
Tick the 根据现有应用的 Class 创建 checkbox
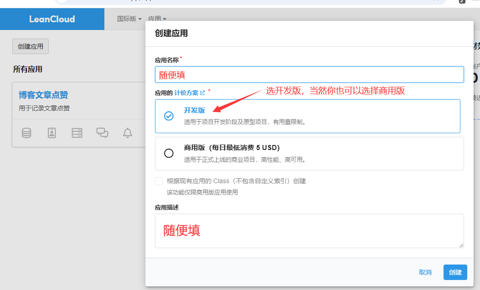pos(159,181)
